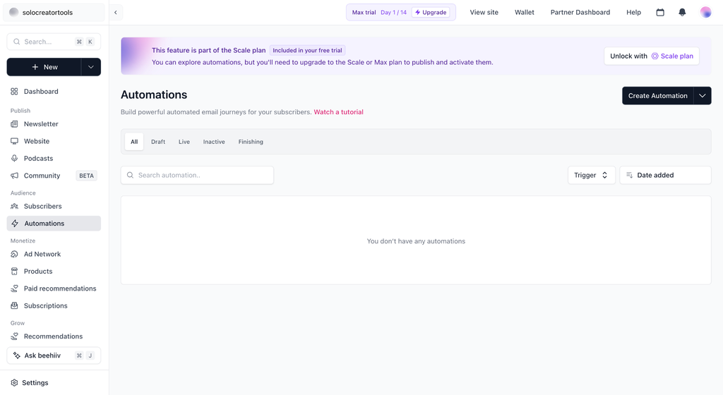Click the Upgrade button
Viewport: 723px width, 395px height.
click(431, 13)
